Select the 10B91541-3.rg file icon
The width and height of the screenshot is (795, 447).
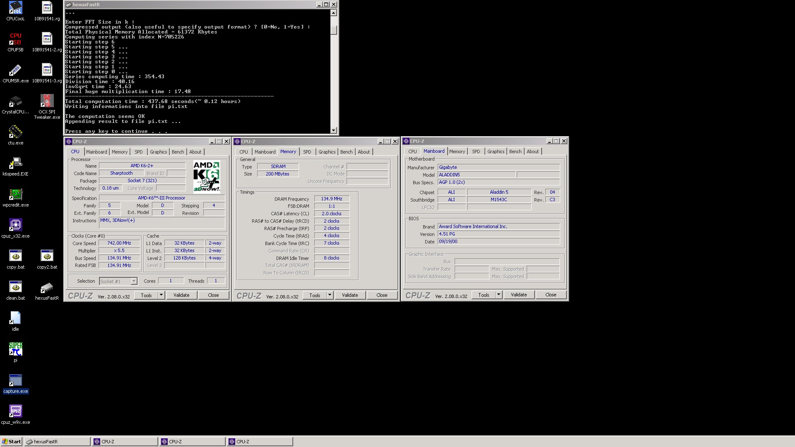(47, 73)
